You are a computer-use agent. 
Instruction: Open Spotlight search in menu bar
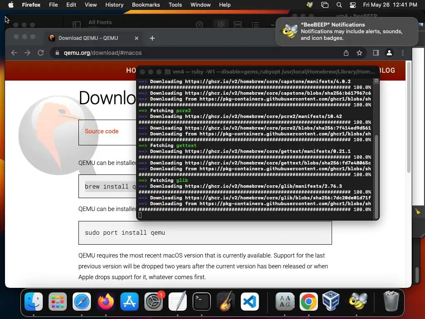coord(339,5)
